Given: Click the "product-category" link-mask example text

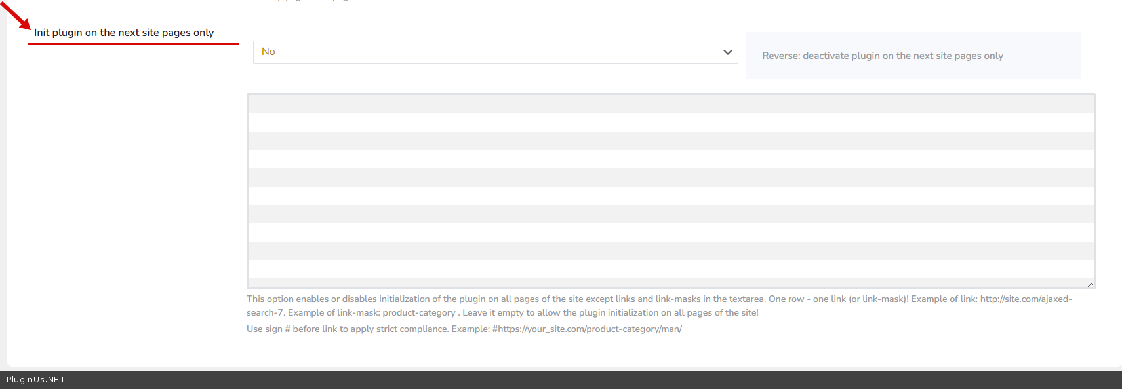Looking at the screenshot, I should click(x=418, y=313).
